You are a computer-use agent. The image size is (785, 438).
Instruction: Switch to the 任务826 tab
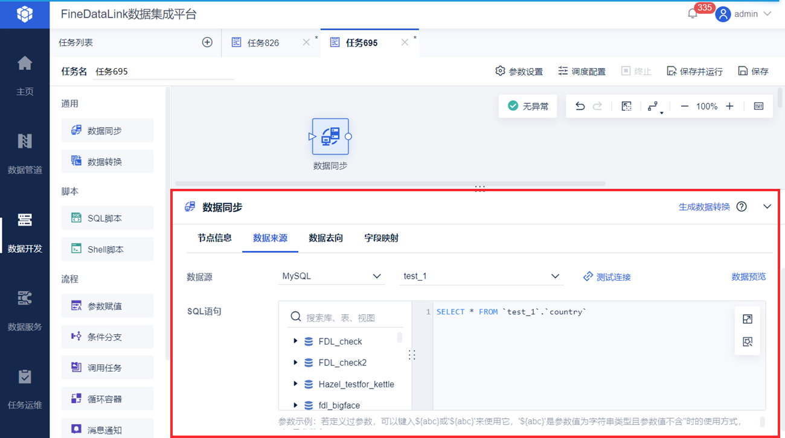(x=263, y=43)
